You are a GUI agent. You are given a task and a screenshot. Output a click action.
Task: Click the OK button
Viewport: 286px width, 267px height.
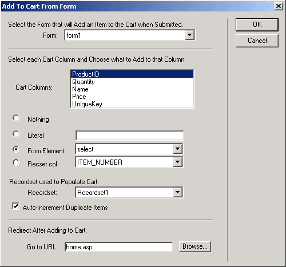pyautogui.click(x=257, y=25)
